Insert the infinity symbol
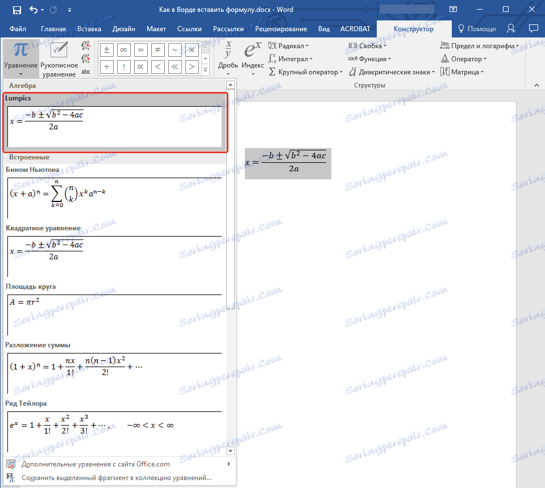 coord(124,50)
